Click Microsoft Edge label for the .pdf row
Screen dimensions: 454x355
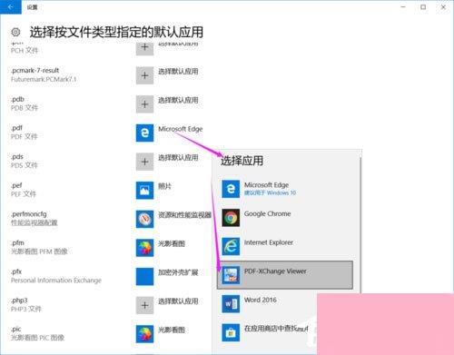181,129
